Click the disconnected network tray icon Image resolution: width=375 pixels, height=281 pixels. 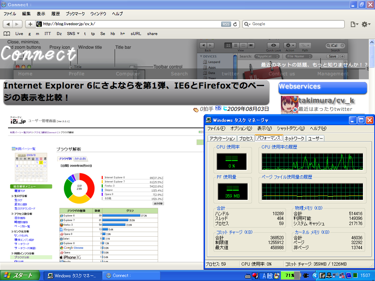click(341, 276)
